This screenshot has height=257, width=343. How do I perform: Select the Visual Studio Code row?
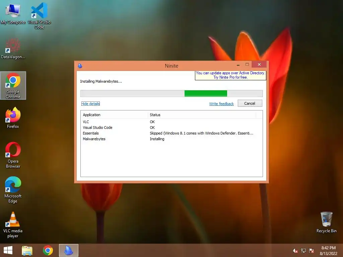click(x=171, y=127)
